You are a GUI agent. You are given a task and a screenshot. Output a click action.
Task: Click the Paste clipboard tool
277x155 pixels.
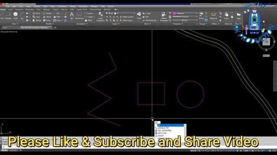coord(226,15)
